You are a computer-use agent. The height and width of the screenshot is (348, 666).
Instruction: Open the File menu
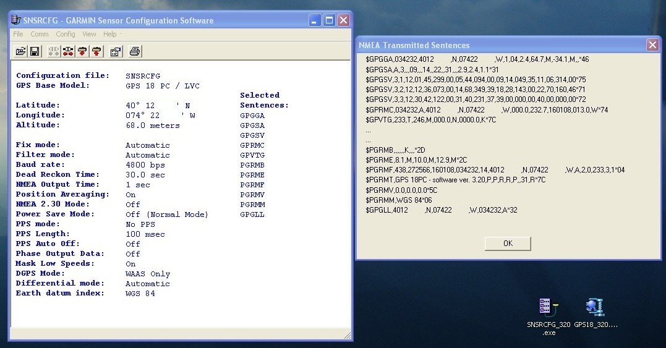[18, 34]
